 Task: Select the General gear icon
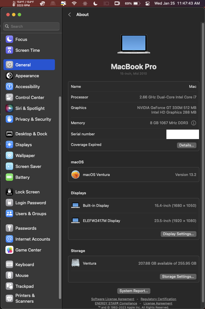click(9, 65)
